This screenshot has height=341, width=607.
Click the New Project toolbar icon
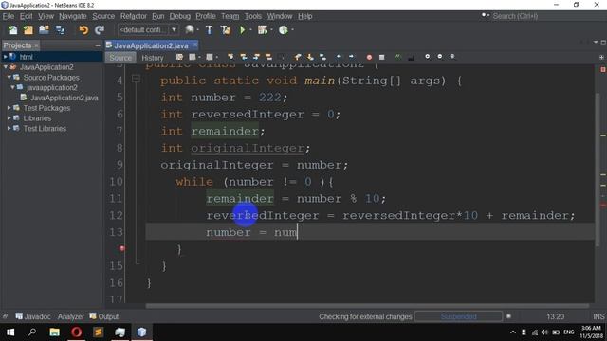pyautogui.click(x=28, y=29)
